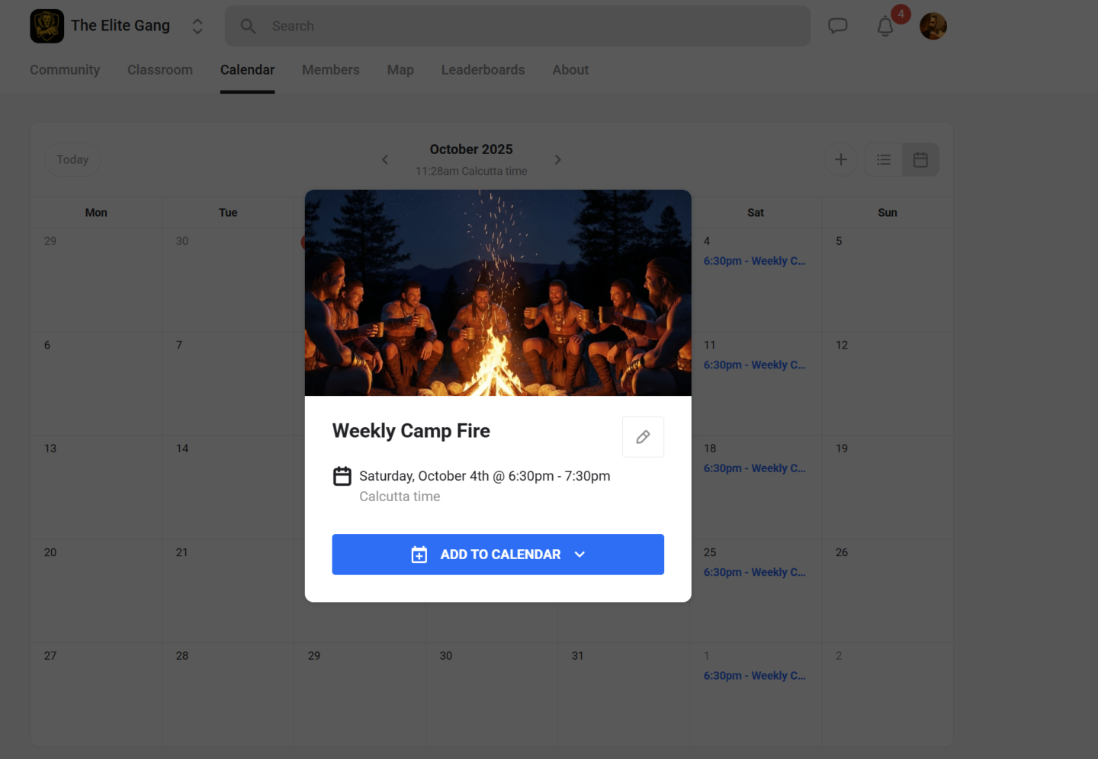Switch to calendar grid view icon
Image resolution: width=1098 pixels, height=759 pixels.
921,159
